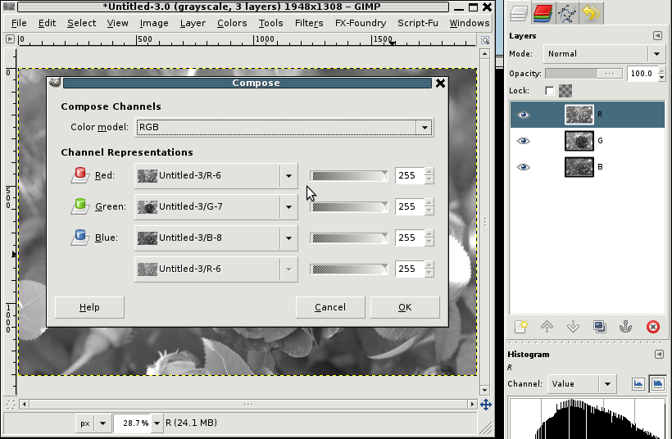Open the Color model dropdown
Screen dimensions: 672x439
click(284, 127)
